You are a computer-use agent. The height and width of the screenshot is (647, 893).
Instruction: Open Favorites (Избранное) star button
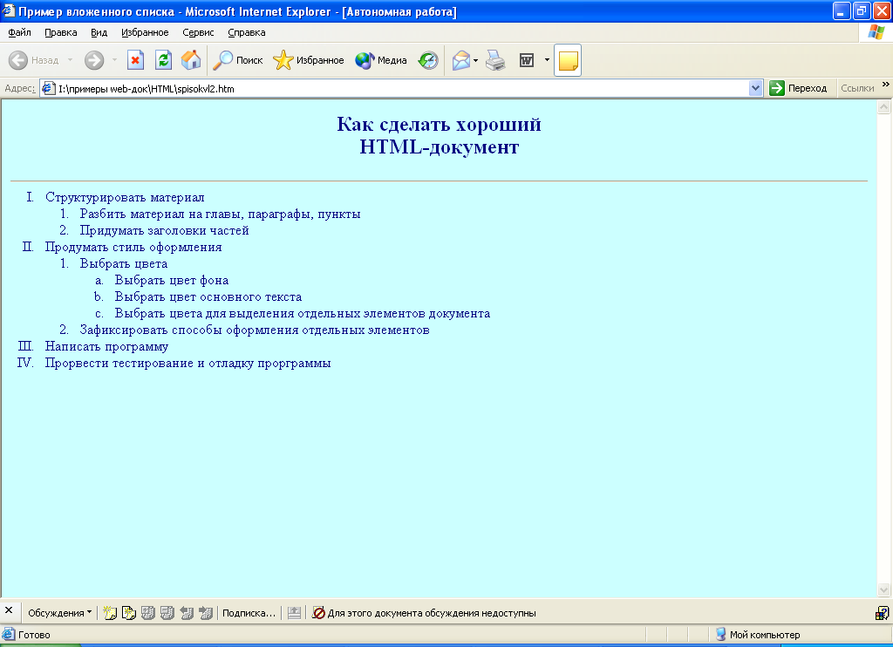(308, 60)
